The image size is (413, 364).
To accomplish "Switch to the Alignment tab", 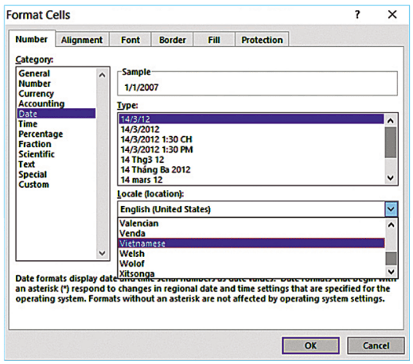I will [x=82, y=40].
